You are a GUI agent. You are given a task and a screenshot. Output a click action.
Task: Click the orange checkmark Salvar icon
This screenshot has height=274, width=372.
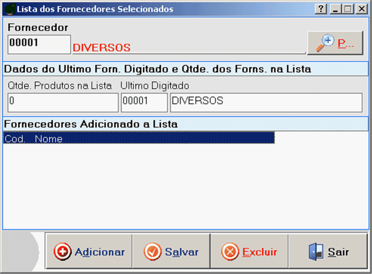tap(152, 252)
